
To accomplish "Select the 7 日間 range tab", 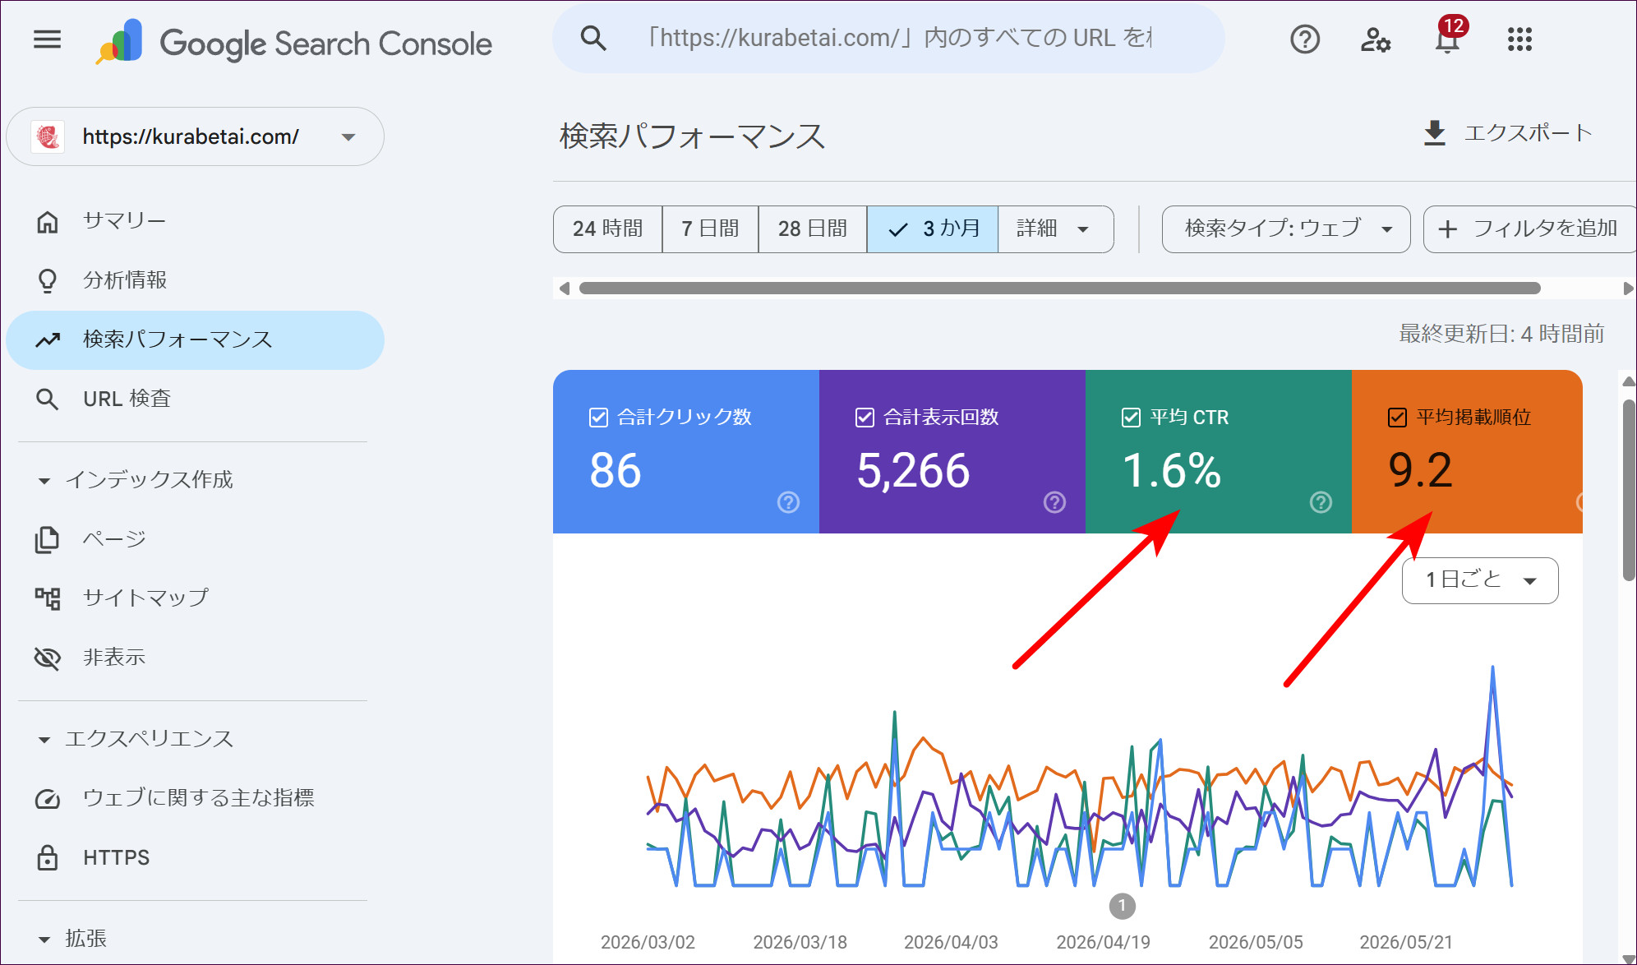I will click(710, 229).
